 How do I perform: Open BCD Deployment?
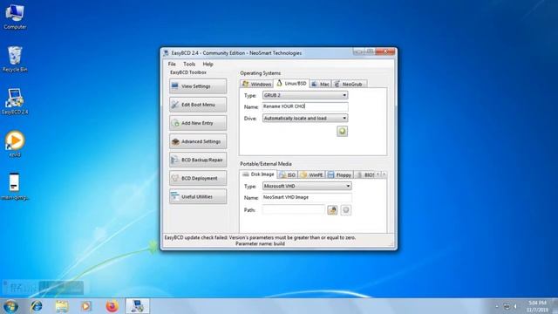pyautogui.click(x=198, y=178)
